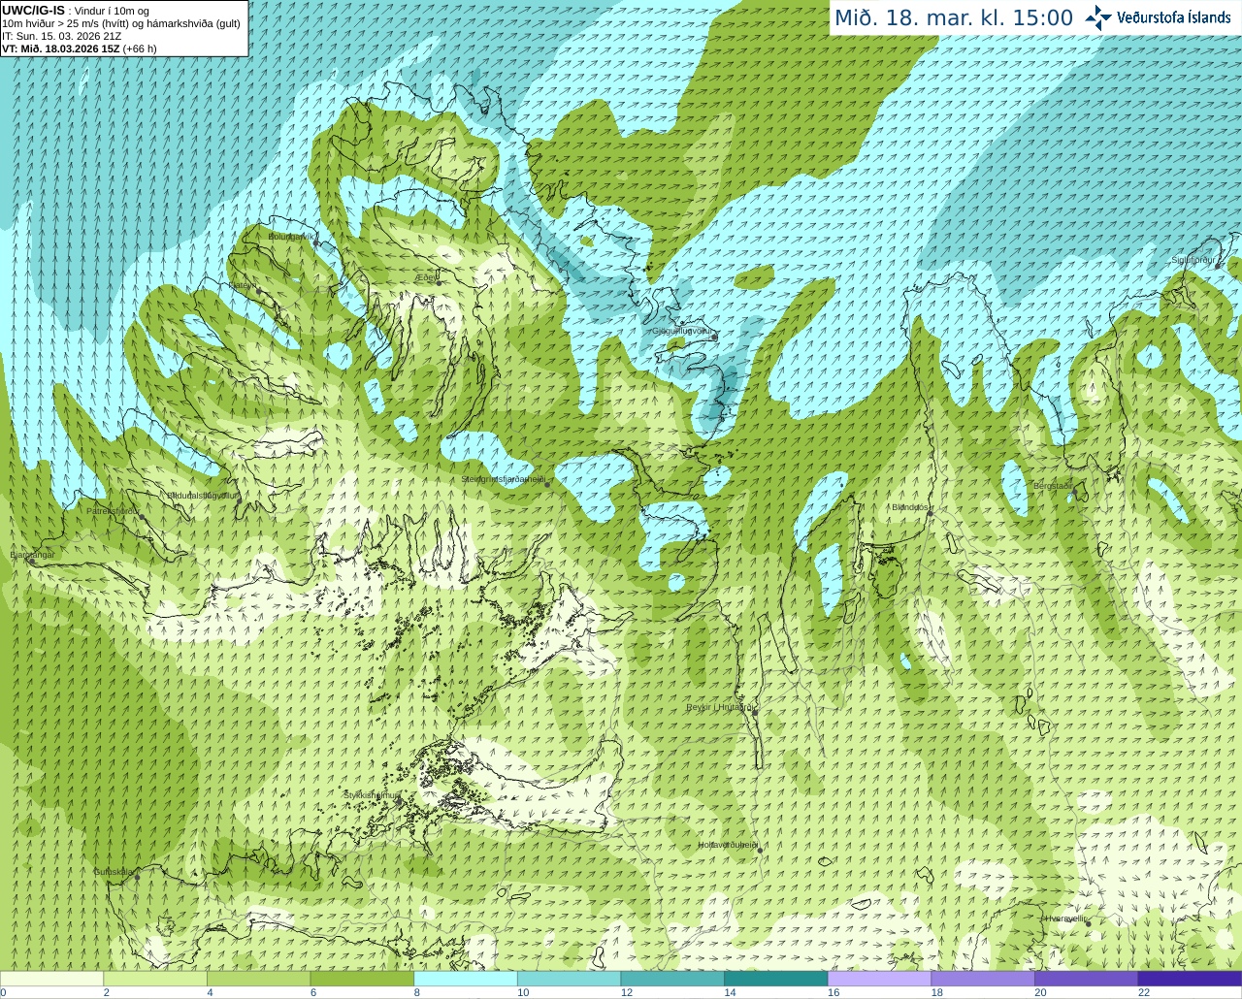Image resolution: width=1242 pixels, height=999 pixels.
Task: Click the Reykir í Hrútafirði station label
Action: pyautogui.click(x=720, y=707)
